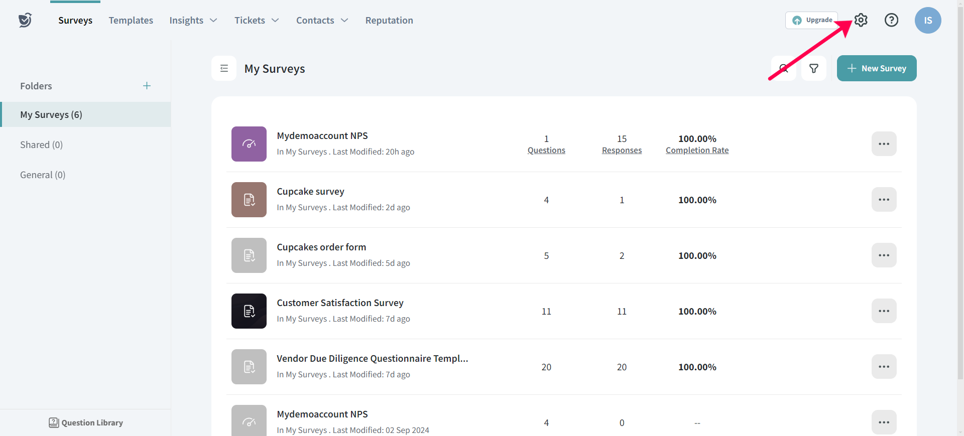Viewport: 964px width, 436px height.
Task: Click the Upgrade button
Action: pyautogui.click(x=811, y=20)
